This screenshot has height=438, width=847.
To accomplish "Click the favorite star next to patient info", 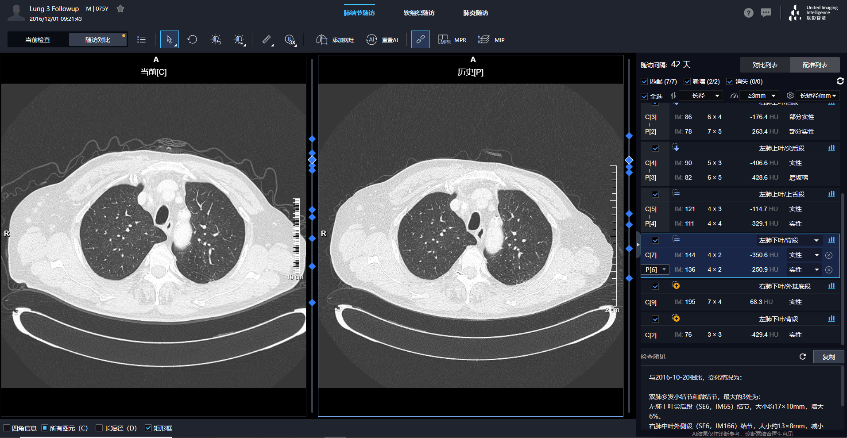I will coord(120,8).
